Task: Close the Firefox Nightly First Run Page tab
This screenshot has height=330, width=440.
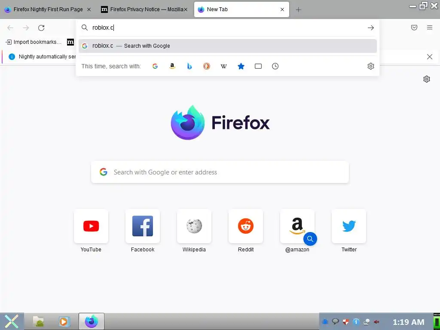Action: 89,9
